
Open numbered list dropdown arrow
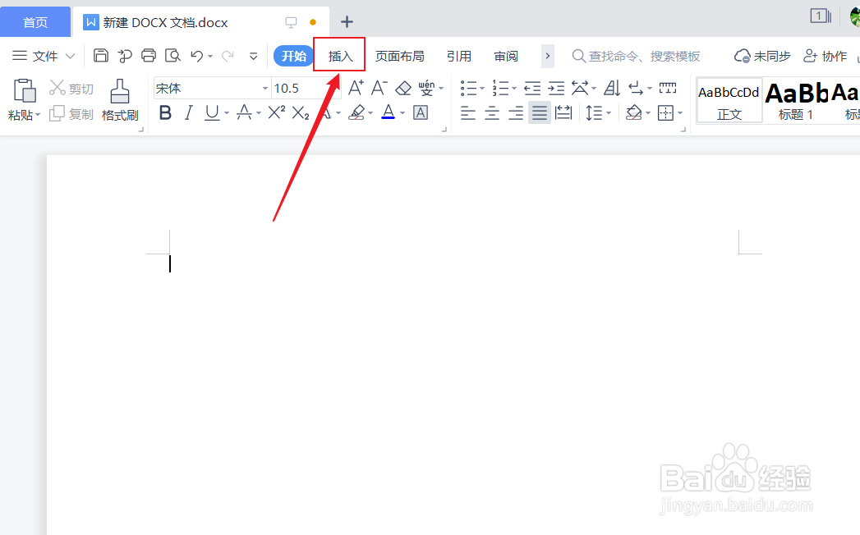click(514, 89)
